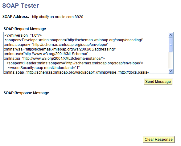The image size is (181, 146).
Task: Click the SOAP Address label
Action: (16, 17)
